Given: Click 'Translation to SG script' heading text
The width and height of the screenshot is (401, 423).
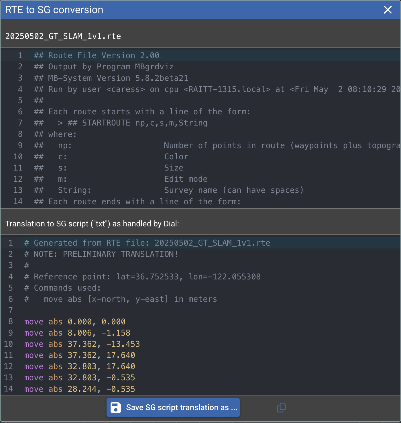Looking at the screenshot, I should tap(92, 224).
